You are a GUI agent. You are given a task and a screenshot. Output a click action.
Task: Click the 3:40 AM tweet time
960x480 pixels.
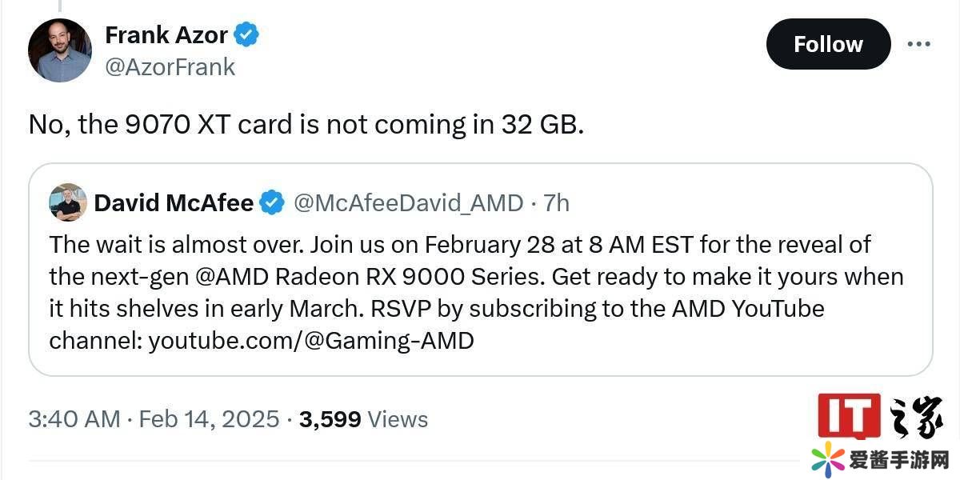coord(74,419)
